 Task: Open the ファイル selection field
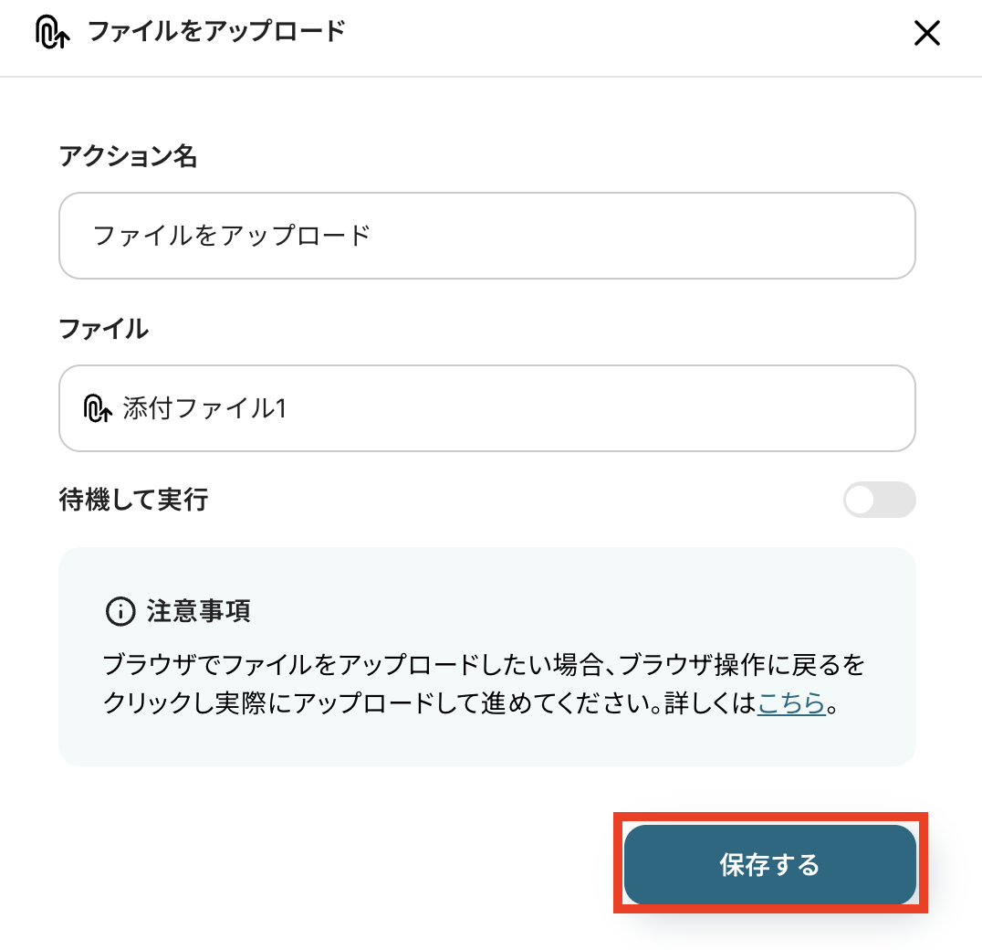[486, 408]
